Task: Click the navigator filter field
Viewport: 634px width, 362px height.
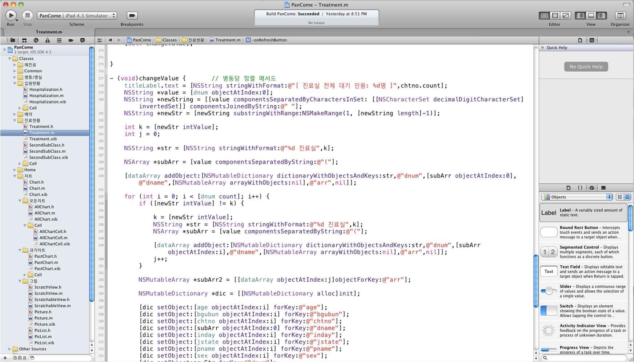Action: pos(60,358)
